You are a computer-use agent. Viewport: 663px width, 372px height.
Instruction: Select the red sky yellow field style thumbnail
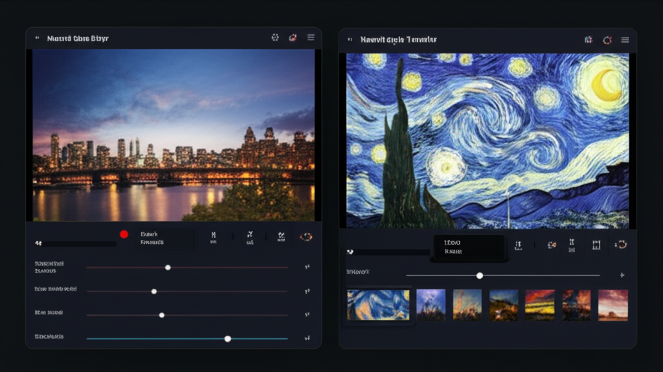[x=540, y=305]
